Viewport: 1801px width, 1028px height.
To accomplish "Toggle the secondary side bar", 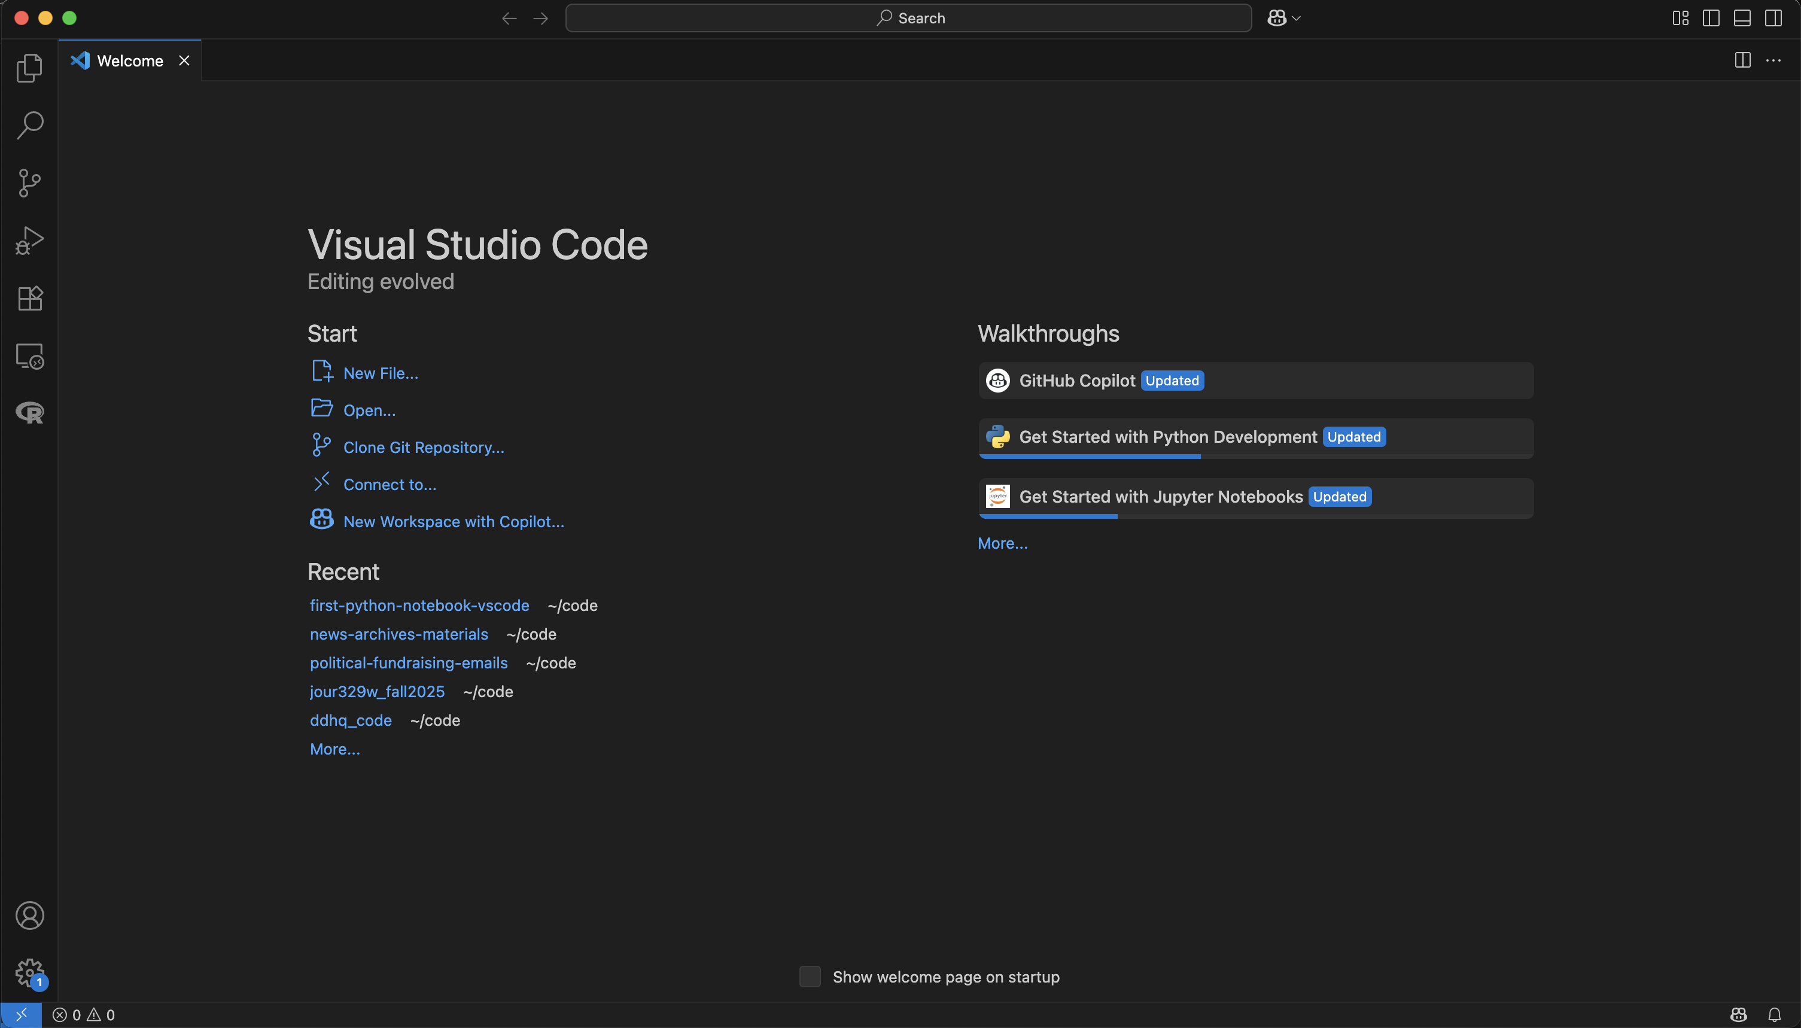I will point(1773,19).
